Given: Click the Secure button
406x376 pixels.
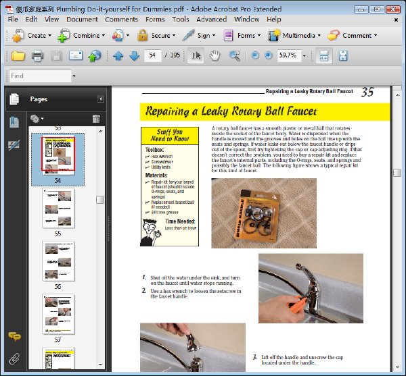Looking at the screenshot, I should pos(156,35).
